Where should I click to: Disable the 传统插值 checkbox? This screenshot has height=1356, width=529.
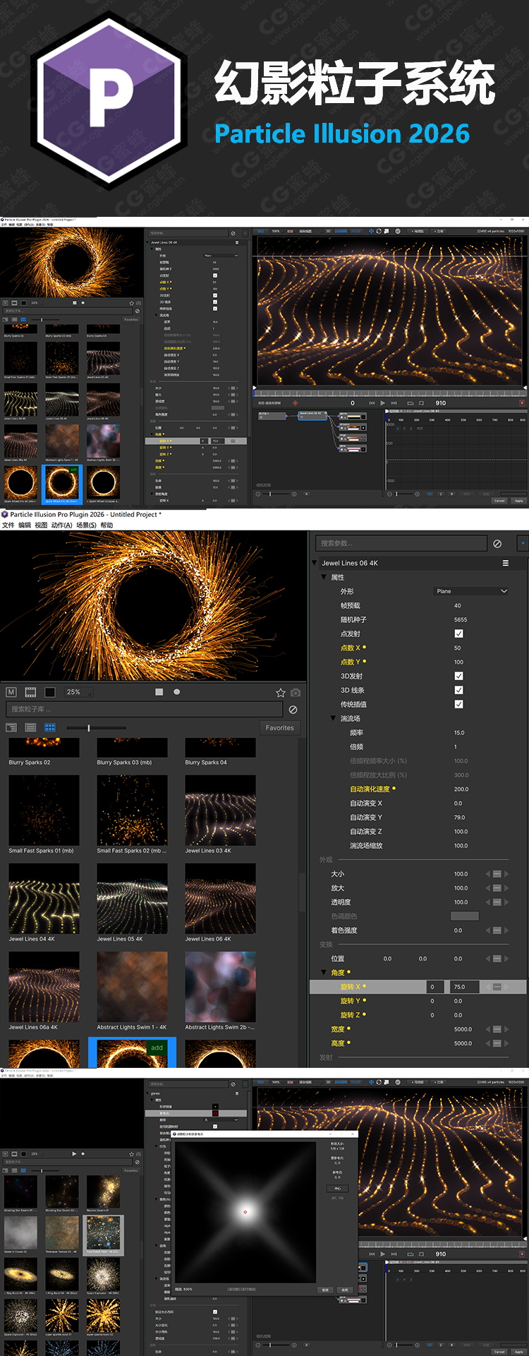coord(459,704)
